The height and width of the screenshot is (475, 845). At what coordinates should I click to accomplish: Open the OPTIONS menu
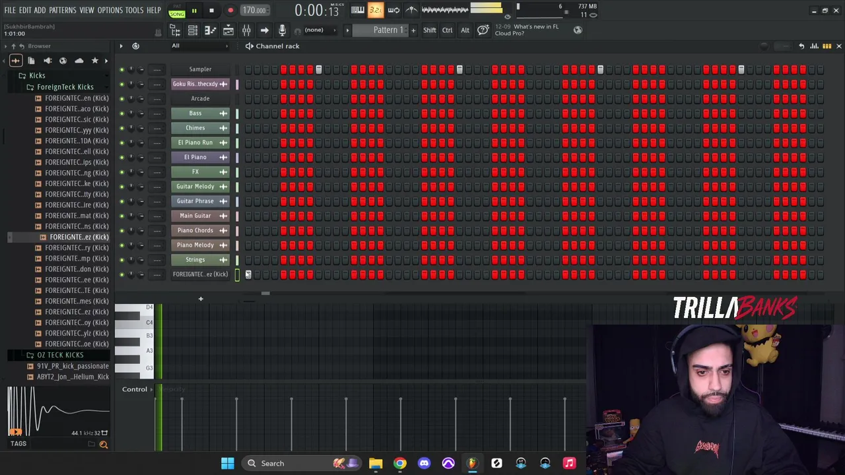(x=110, y=11)
